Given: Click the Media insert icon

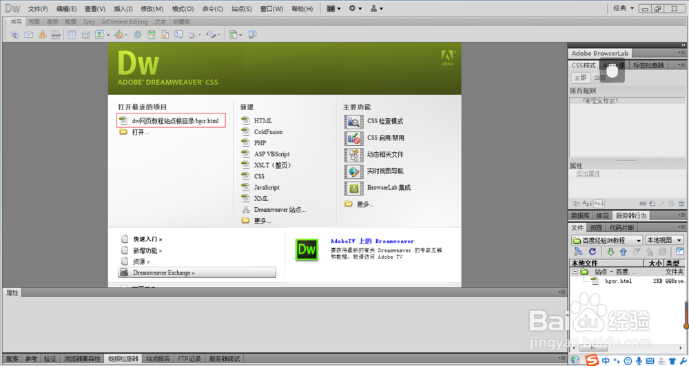Looking at the screenshot, I should point(119,34).
